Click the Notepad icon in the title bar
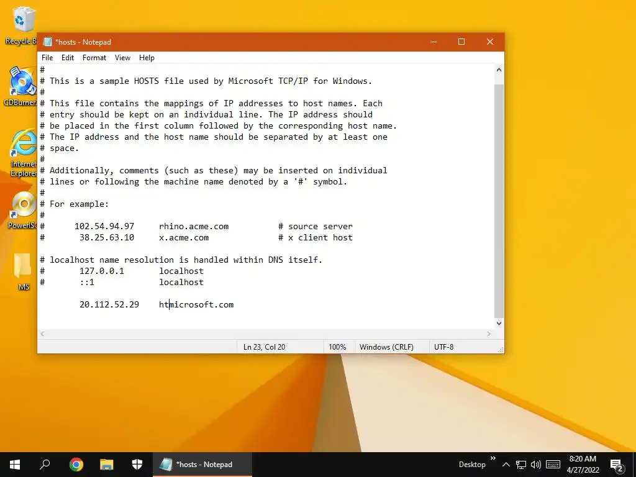Viewport: 636px width, 477px height. [x=47, y=42]
